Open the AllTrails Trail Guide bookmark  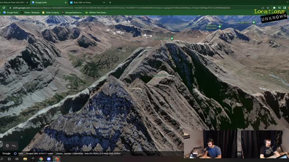click(96, 13)
